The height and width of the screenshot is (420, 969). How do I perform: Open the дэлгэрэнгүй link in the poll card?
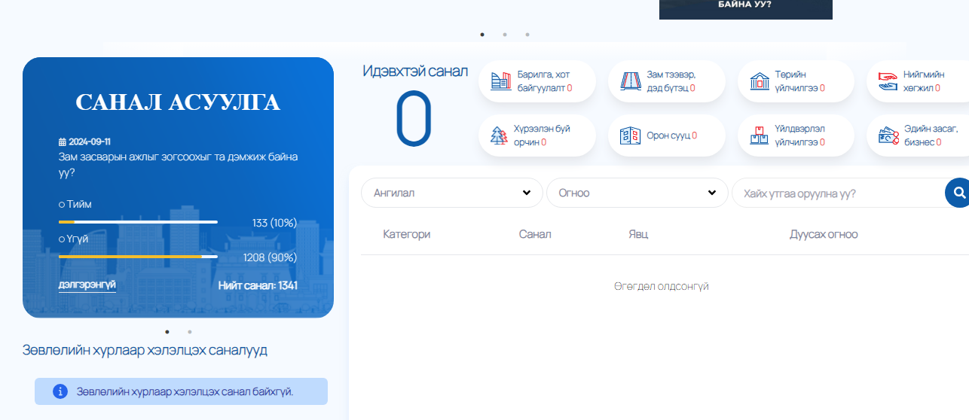click(x=87, y=285)
